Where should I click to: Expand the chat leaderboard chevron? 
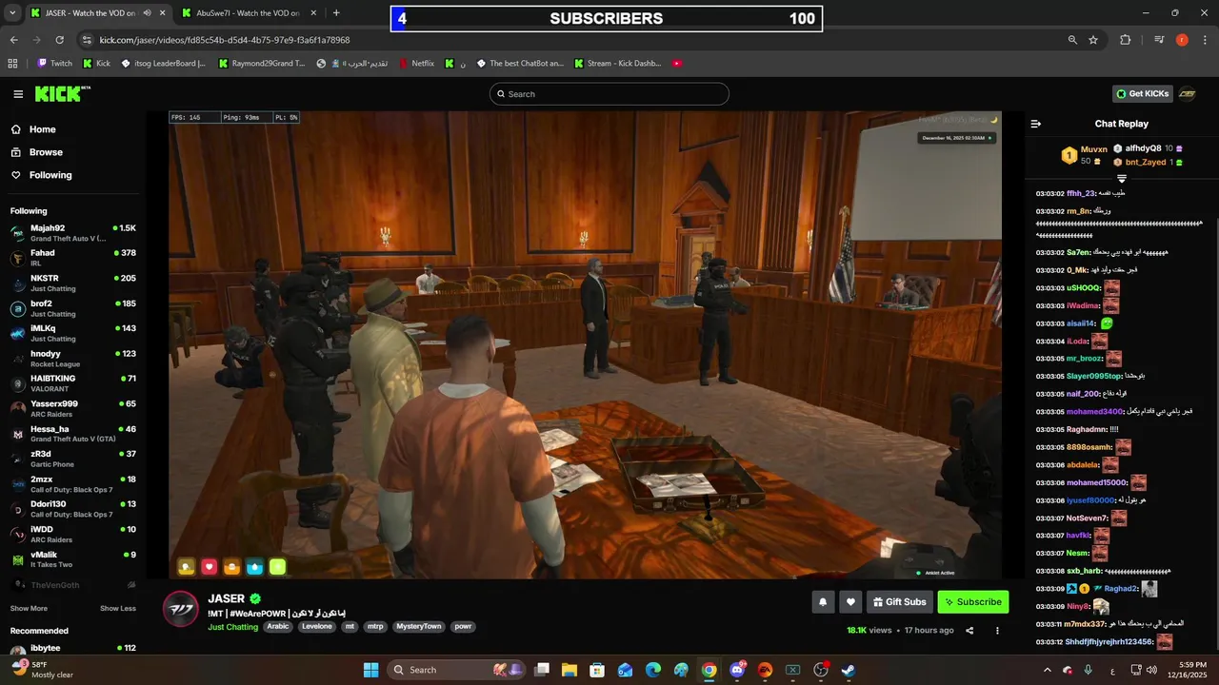coord(1122,179)
